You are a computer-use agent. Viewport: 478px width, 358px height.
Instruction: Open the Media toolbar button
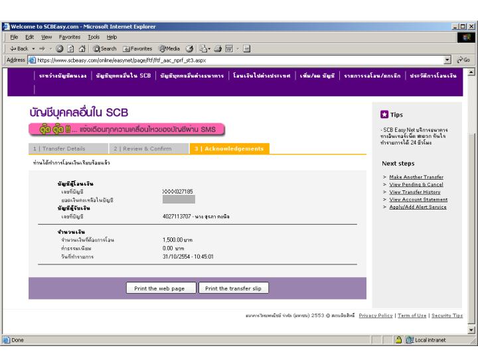pyautogui.click(x=169, y=48)
